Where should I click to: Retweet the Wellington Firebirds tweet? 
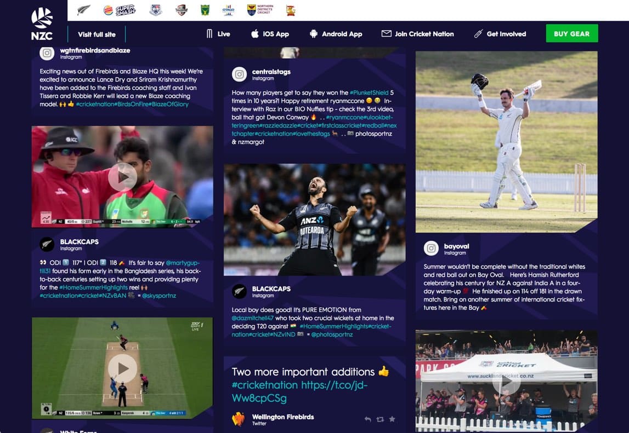coord(380,419)
